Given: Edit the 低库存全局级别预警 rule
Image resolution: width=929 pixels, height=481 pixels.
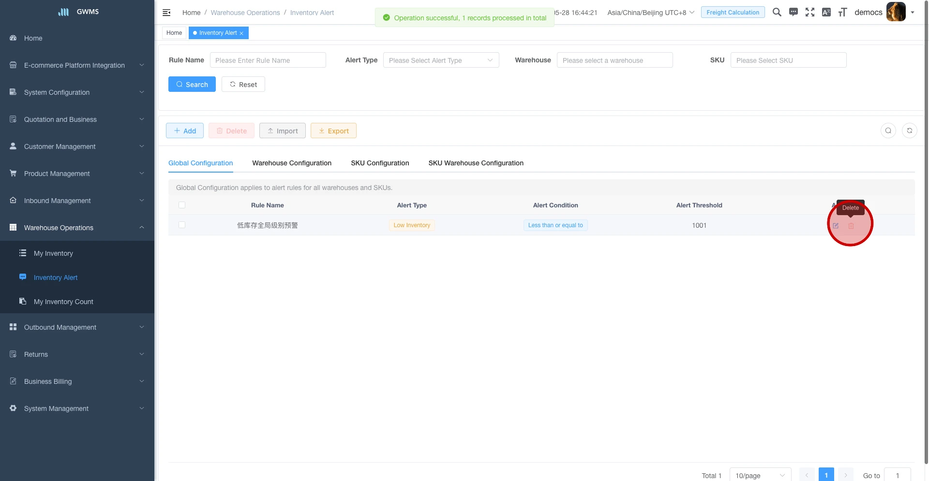Looking at the screenshot, I should pyautogui.click(x=836, y=226).
